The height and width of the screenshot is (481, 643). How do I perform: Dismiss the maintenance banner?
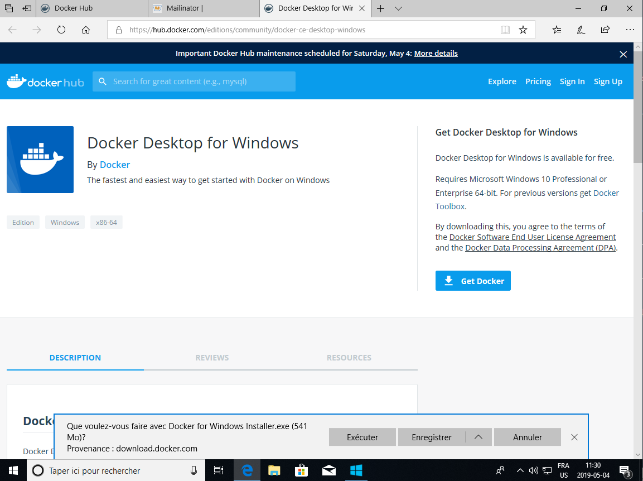tap(623, 54)
